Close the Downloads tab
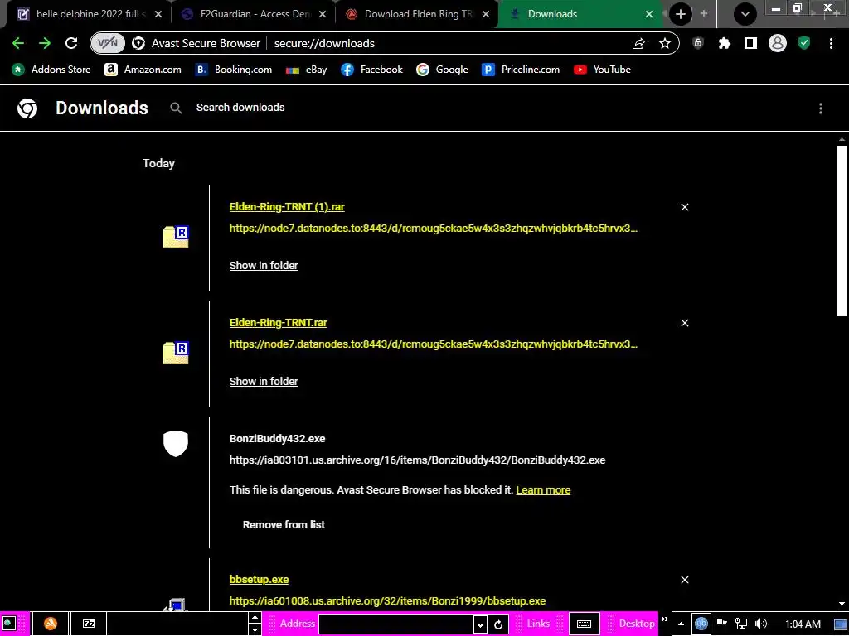 [x=649, y=15]
